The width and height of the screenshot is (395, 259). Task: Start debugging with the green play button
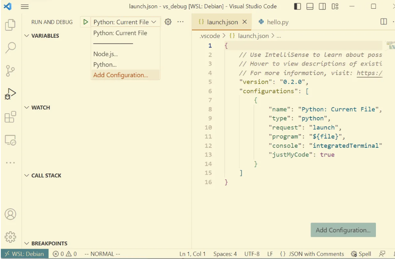tap(85, 22)
